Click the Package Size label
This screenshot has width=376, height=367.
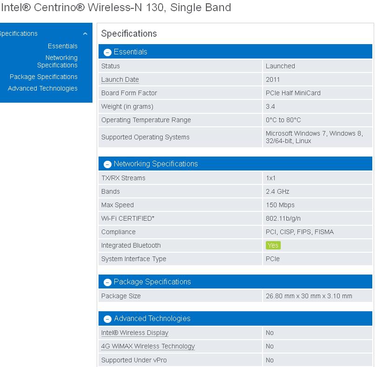coord(121,296)
